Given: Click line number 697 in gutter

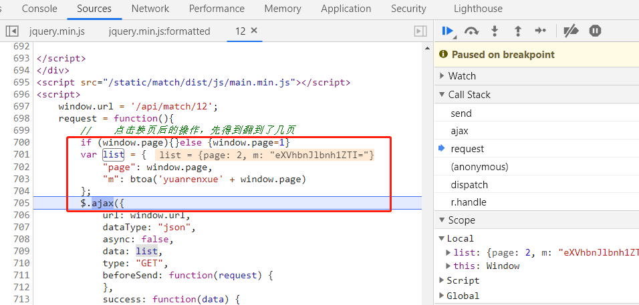Looking at the screenshot, I should click(x=21, y=106).
